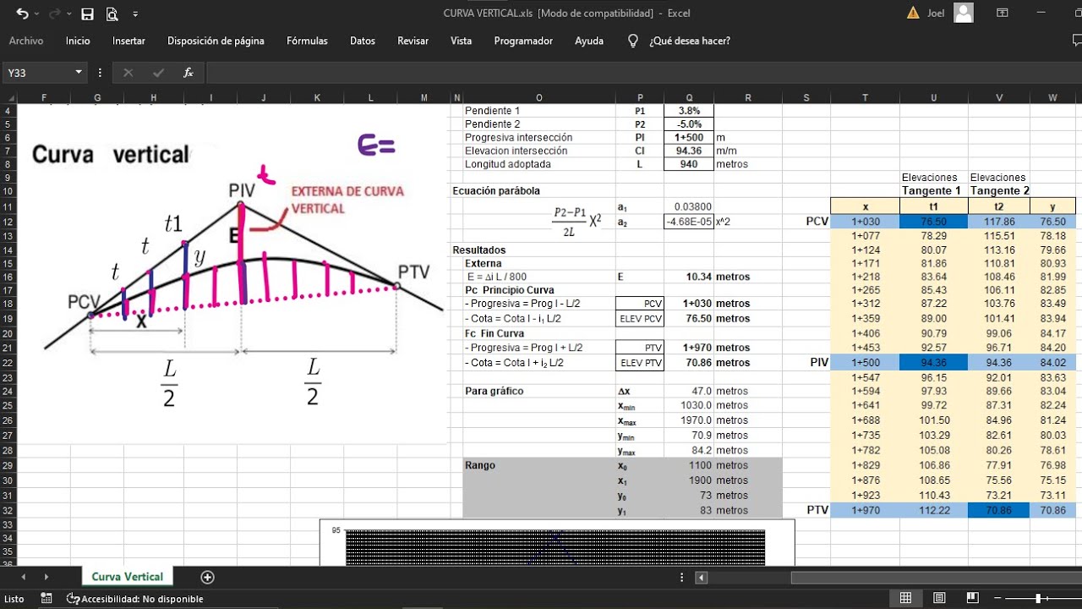Switch to the Inicio ribbon tab

(78, 41)
